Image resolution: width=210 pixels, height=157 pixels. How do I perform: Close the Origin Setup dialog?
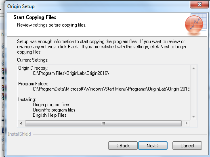199,4
